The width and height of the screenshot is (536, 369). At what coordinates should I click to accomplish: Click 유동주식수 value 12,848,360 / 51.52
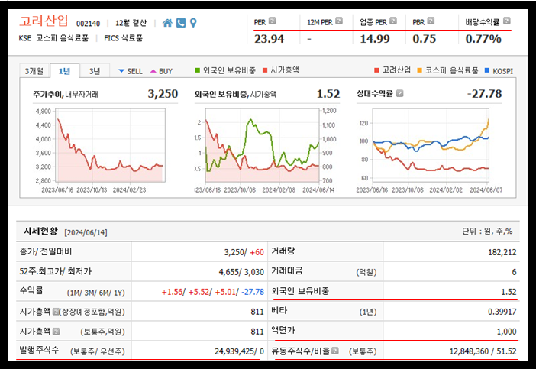click(x=483, y=351)
